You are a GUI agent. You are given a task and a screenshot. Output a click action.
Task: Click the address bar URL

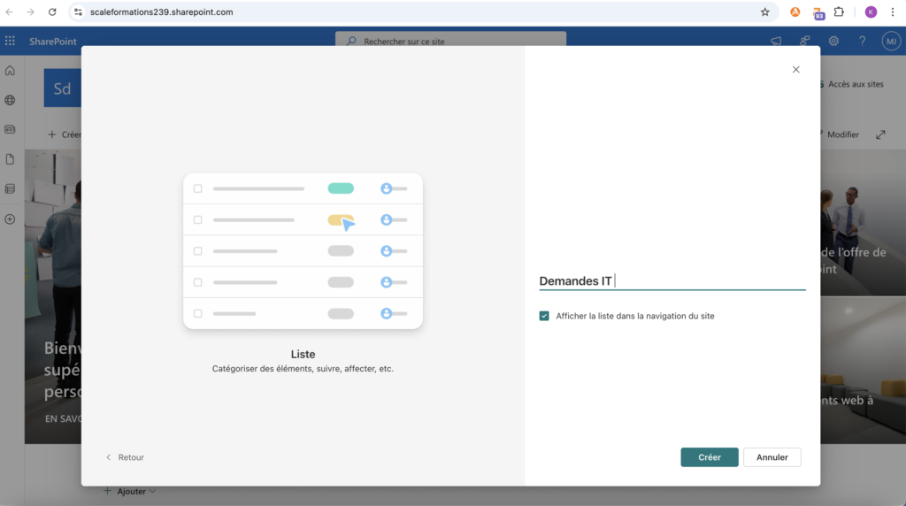tap(162, 11)
